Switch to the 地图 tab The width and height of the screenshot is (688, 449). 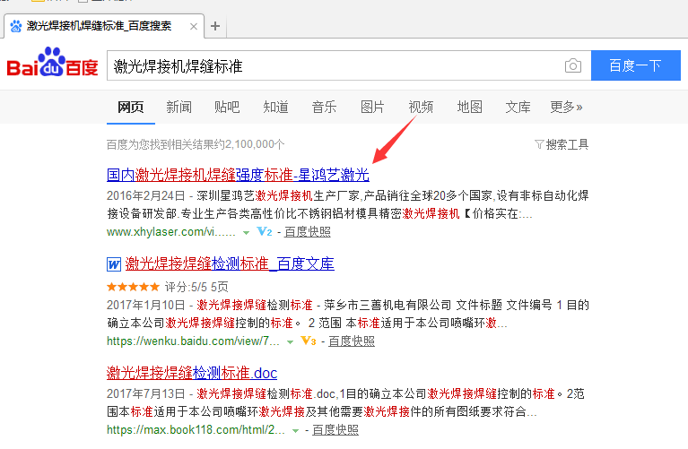pyautogui.click(x=469, y=107)
